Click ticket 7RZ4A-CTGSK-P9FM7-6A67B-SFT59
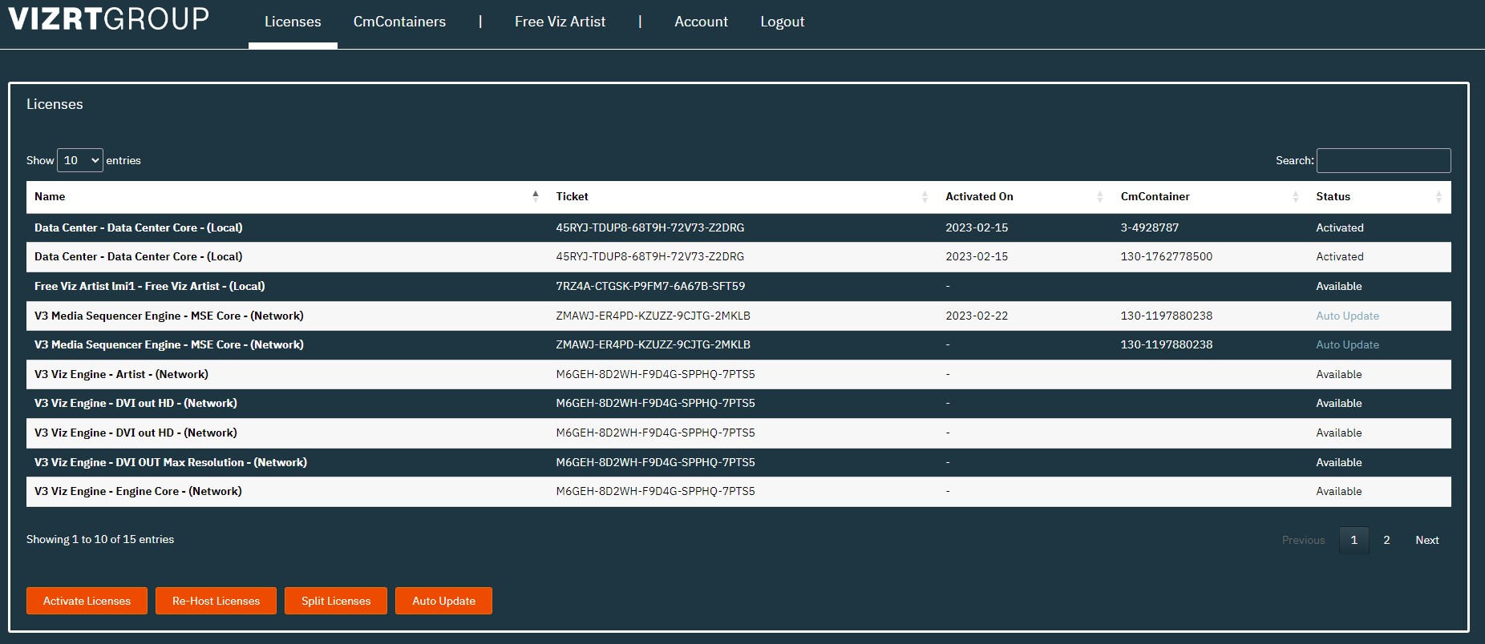 click(x=650, y=286)
